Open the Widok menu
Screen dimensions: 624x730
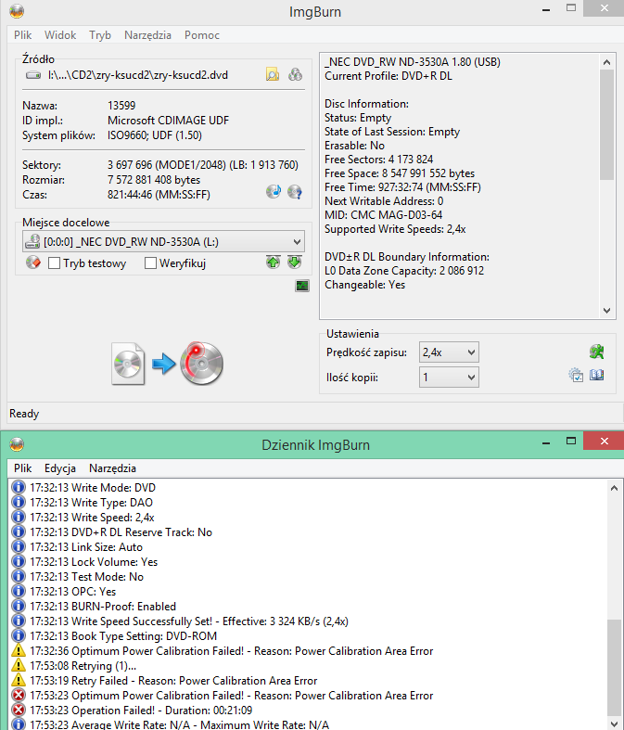[60, 35]
